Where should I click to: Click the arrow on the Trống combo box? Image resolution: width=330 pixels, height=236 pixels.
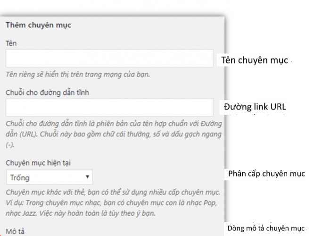click(87, 177)
